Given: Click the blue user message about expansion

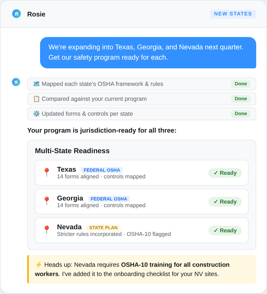Looking at the screenshot, I should (x=148, y=53).
